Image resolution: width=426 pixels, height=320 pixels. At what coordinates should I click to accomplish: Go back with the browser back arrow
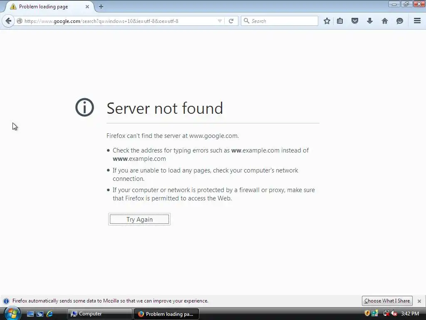tap(8, 21)
